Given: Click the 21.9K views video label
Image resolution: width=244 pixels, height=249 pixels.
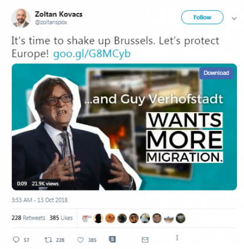Looking at the screenshot, I should coord(45,184).
